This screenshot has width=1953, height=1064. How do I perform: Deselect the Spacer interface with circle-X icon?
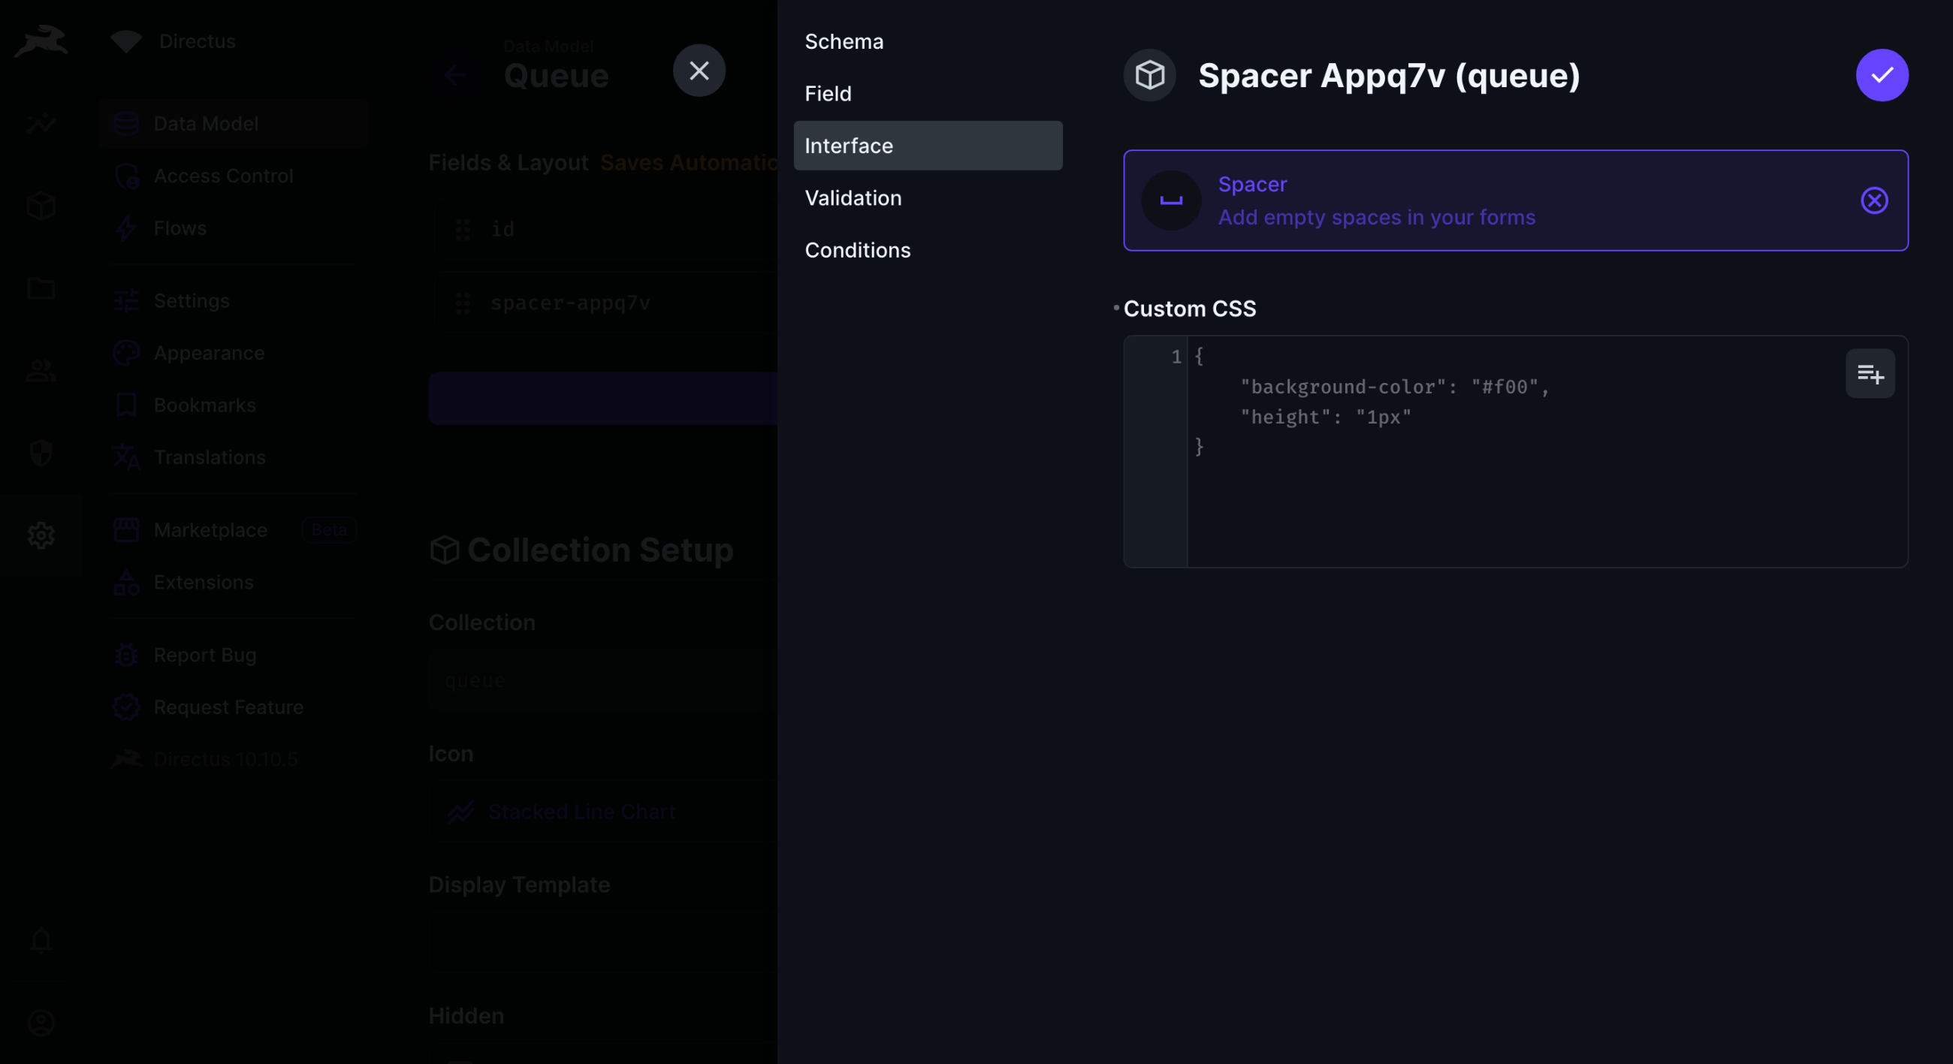click(1873, 200)
